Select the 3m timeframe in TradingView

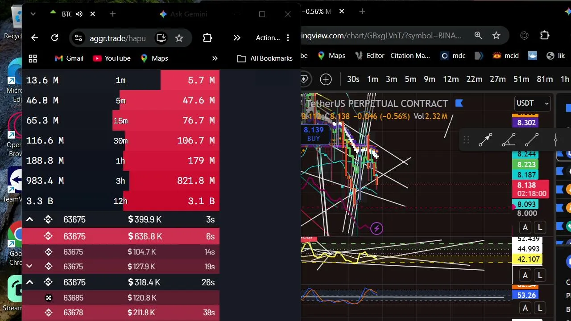coord(392,79)
